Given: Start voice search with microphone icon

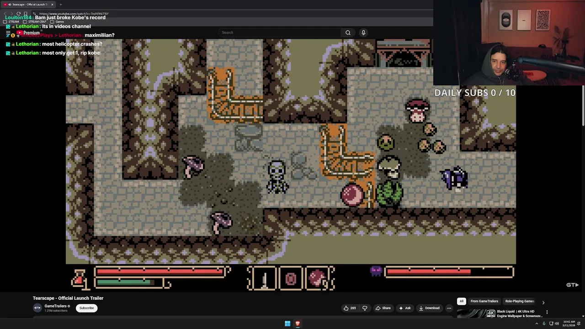Looking at the screenshot, I should [363, 32].
